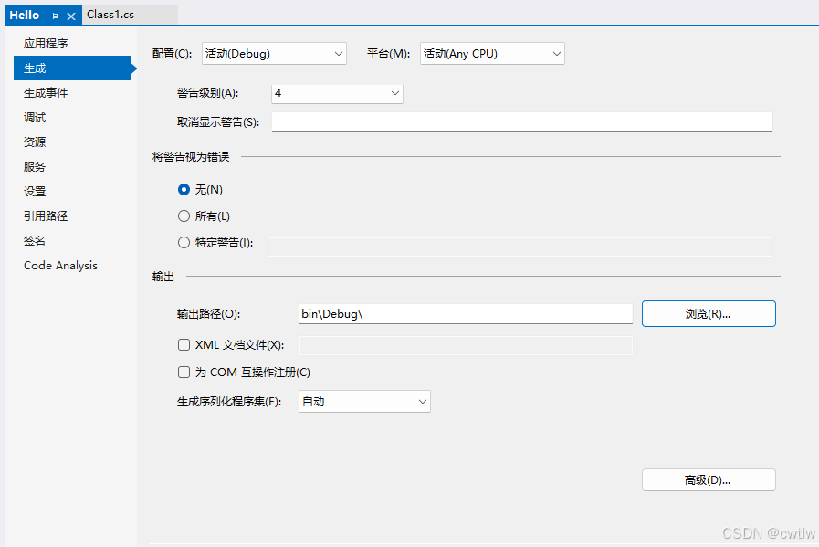Click the 浏览(R) button

point(709,313)
